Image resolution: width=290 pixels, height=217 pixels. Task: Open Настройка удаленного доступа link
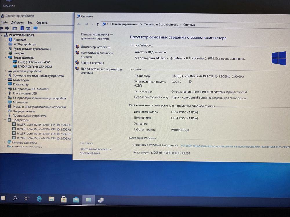coord(97,55)
